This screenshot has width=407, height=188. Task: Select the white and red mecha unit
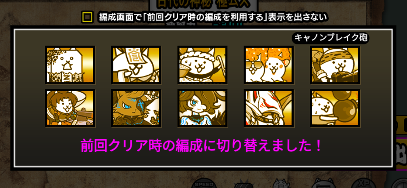point(269,108)
